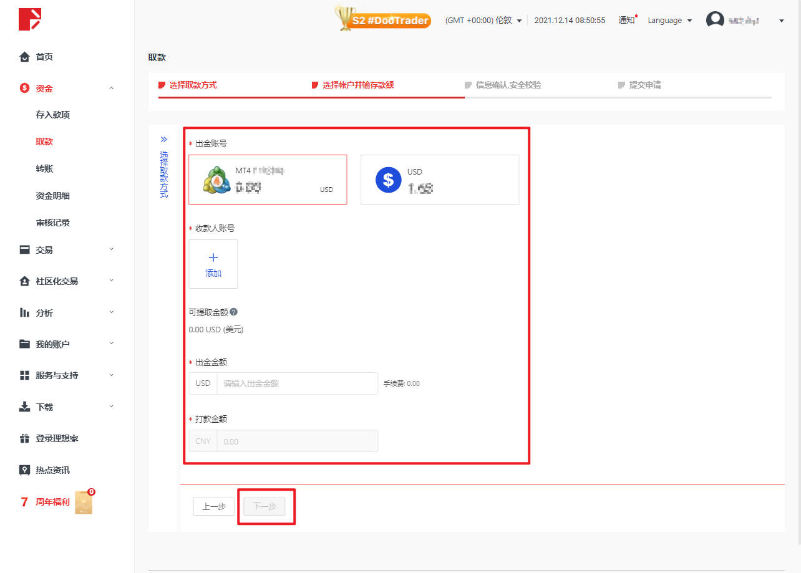Open 通知 notifications in the header
The width and height of the screenshot is (801, 573).
point(626,20)
